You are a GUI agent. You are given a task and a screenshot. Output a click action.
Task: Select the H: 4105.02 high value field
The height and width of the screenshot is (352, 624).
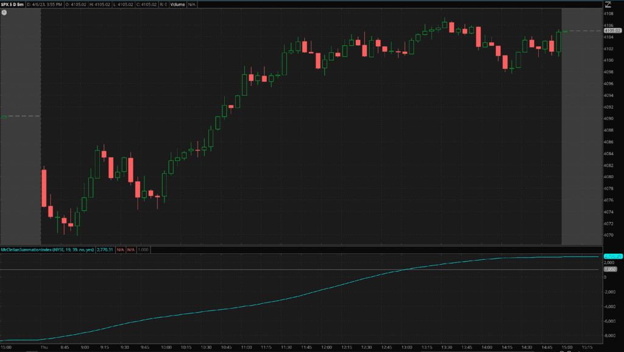tap(101, 4)
